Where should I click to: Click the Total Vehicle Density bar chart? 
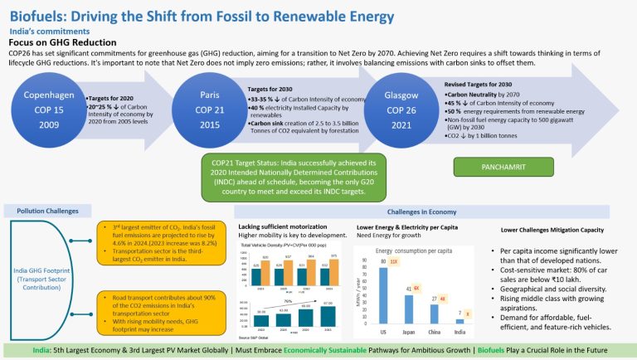pos(289,268)
